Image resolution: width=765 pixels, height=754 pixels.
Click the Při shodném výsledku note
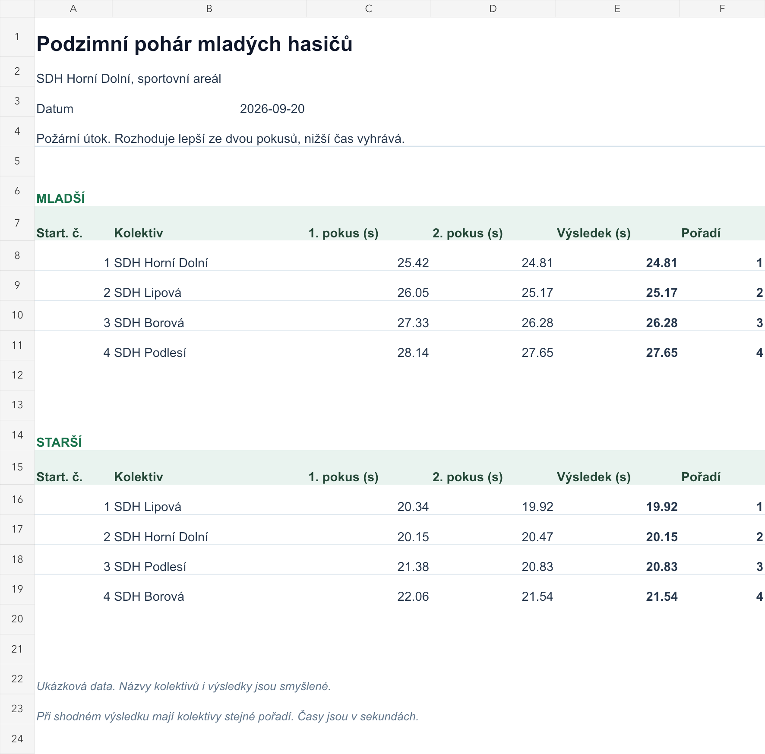tap(228, 716)
